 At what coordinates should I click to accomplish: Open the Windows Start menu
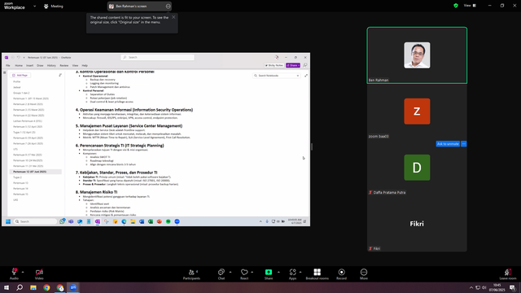7,287
